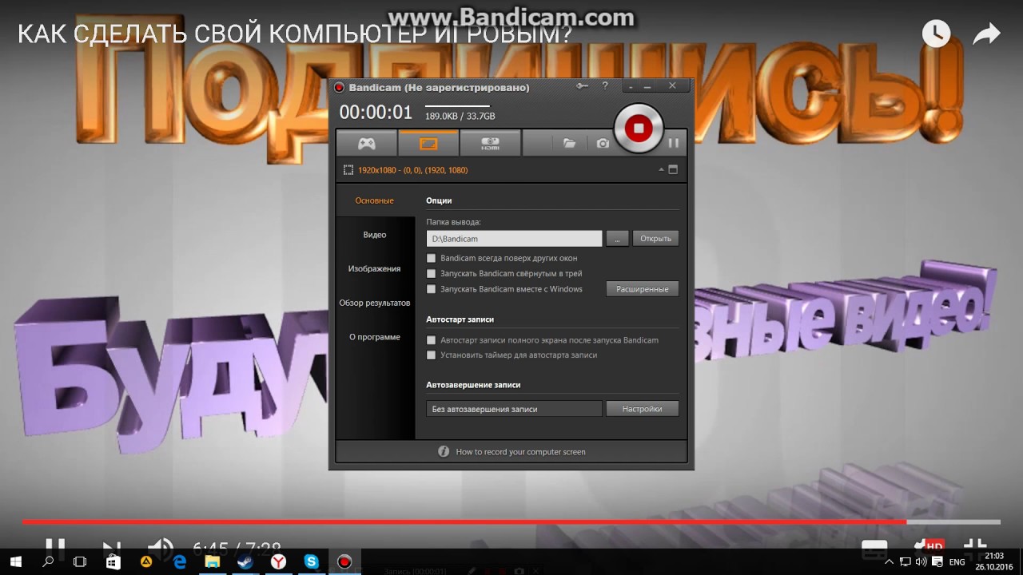Open Steam from the taskbar

point(245,561)
